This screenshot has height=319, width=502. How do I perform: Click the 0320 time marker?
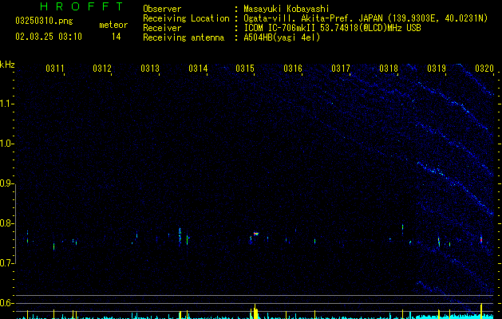pyautogui.click(x=484, y=69)
